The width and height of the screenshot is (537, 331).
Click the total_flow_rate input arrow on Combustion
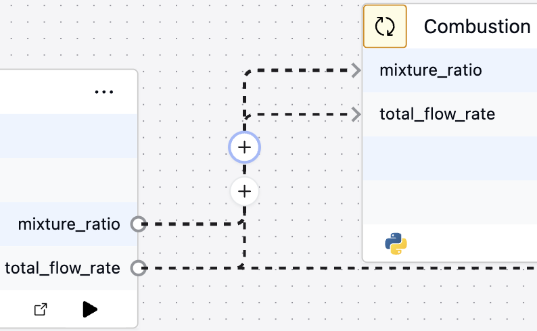(356, 114)
